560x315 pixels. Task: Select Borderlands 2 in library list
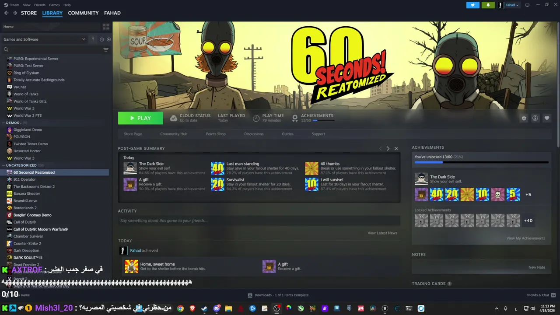tap(25, 208)
